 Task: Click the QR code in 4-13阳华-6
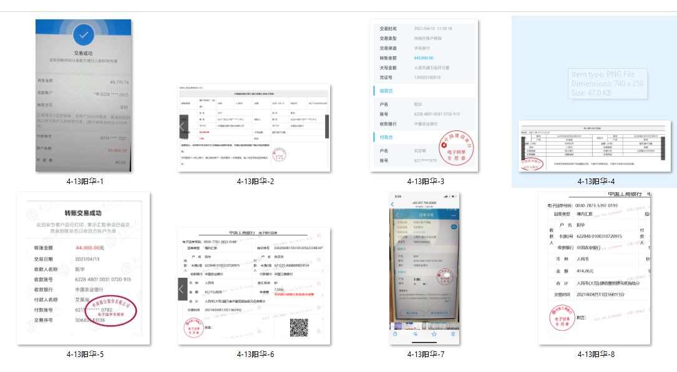click(x=299, y=327)
